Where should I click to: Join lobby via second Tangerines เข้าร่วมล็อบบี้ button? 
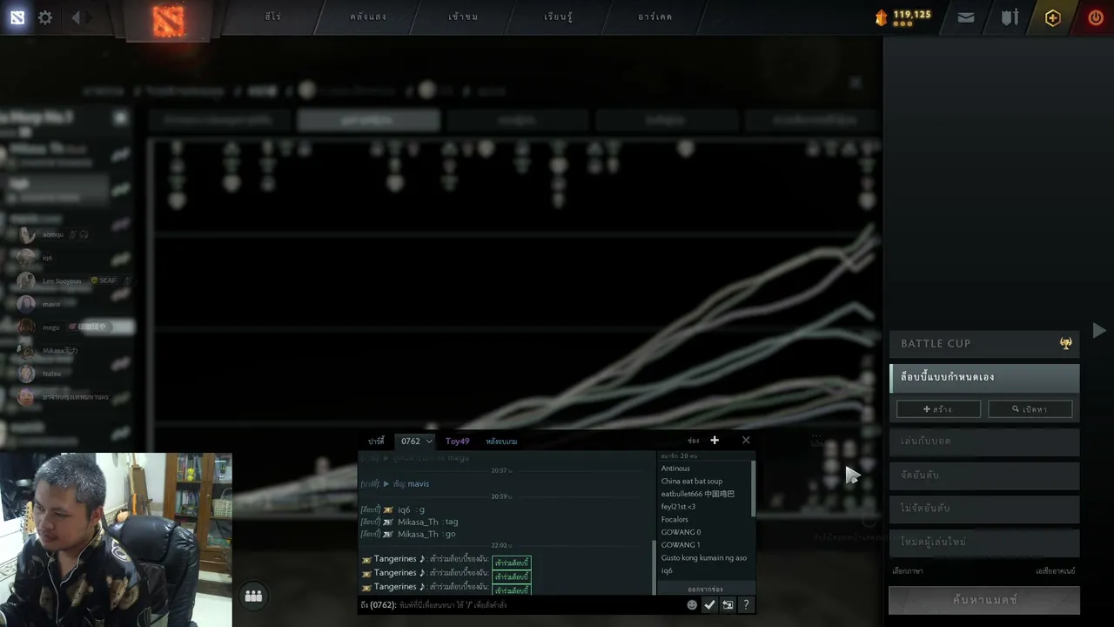[x=512, y=577]
